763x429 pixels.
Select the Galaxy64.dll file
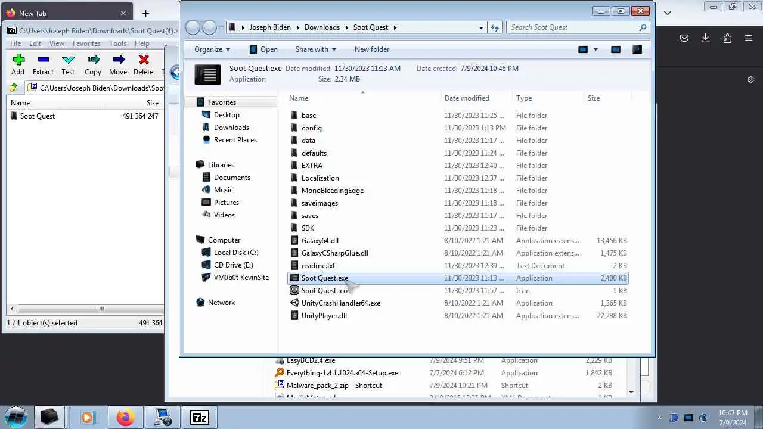320,241
